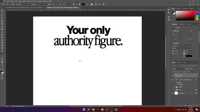This screenshot has width=200, height=112.
Task: Select the Horizontal Type tool
Action: (2, 54)
